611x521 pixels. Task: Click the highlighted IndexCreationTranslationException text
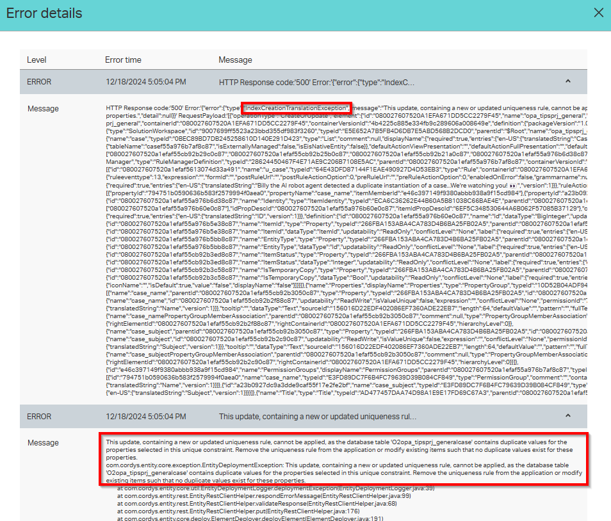coord(297,107)
